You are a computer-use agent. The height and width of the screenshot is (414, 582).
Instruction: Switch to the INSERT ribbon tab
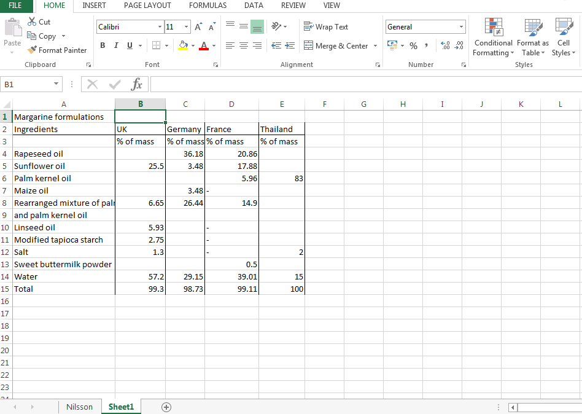coord(94,6)
